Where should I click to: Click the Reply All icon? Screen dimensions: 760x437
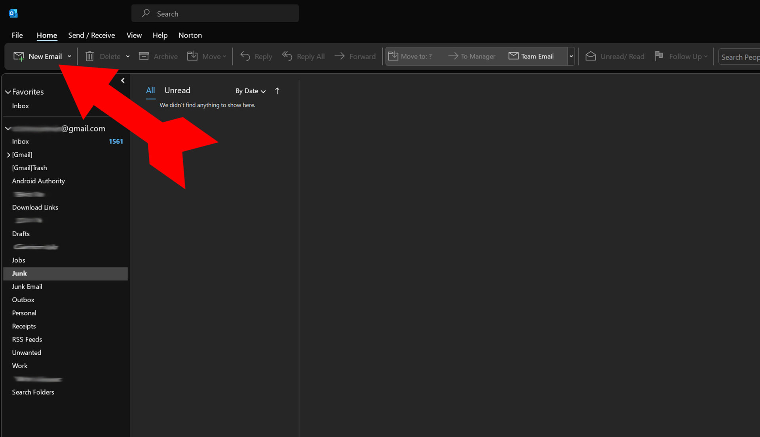pyautogui.click(x=287, y=57)
